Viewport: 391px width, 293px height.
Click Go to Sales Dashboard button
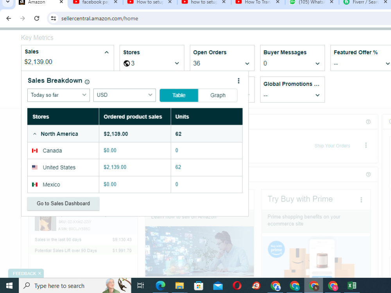[x=63, y=204]
